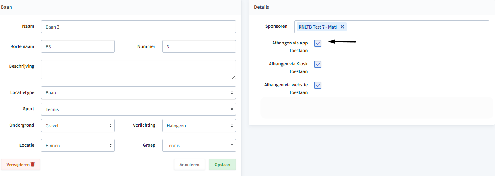Open the Ondergrond dropdown set to Gravel
Viewport: 495px width, 176px height.
[x=78, y=125]
